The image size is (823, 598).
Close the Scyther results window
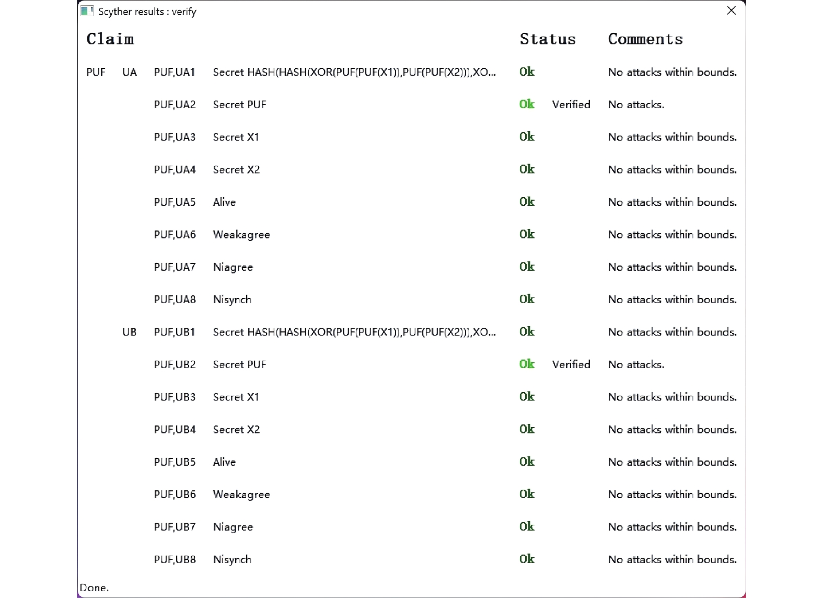pyautogui.click(x=731, y=11)
